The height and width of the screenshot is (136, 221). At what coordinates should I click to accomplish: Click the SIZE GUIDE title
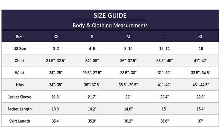[x=110, y=15]
